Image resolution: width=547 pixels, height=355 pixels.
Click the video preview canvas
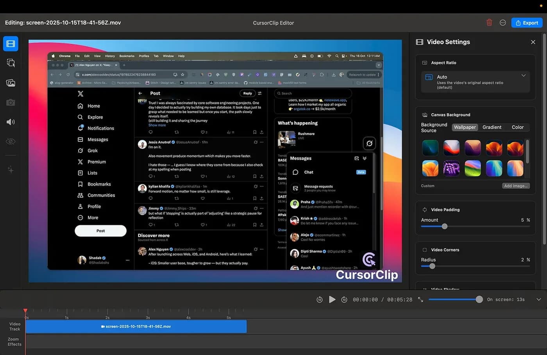coord(215,161)
